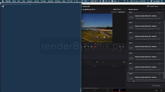Remove Job 5 from the render queue
The height and width of the screenshot is (92, 165).
pos(162,43)
